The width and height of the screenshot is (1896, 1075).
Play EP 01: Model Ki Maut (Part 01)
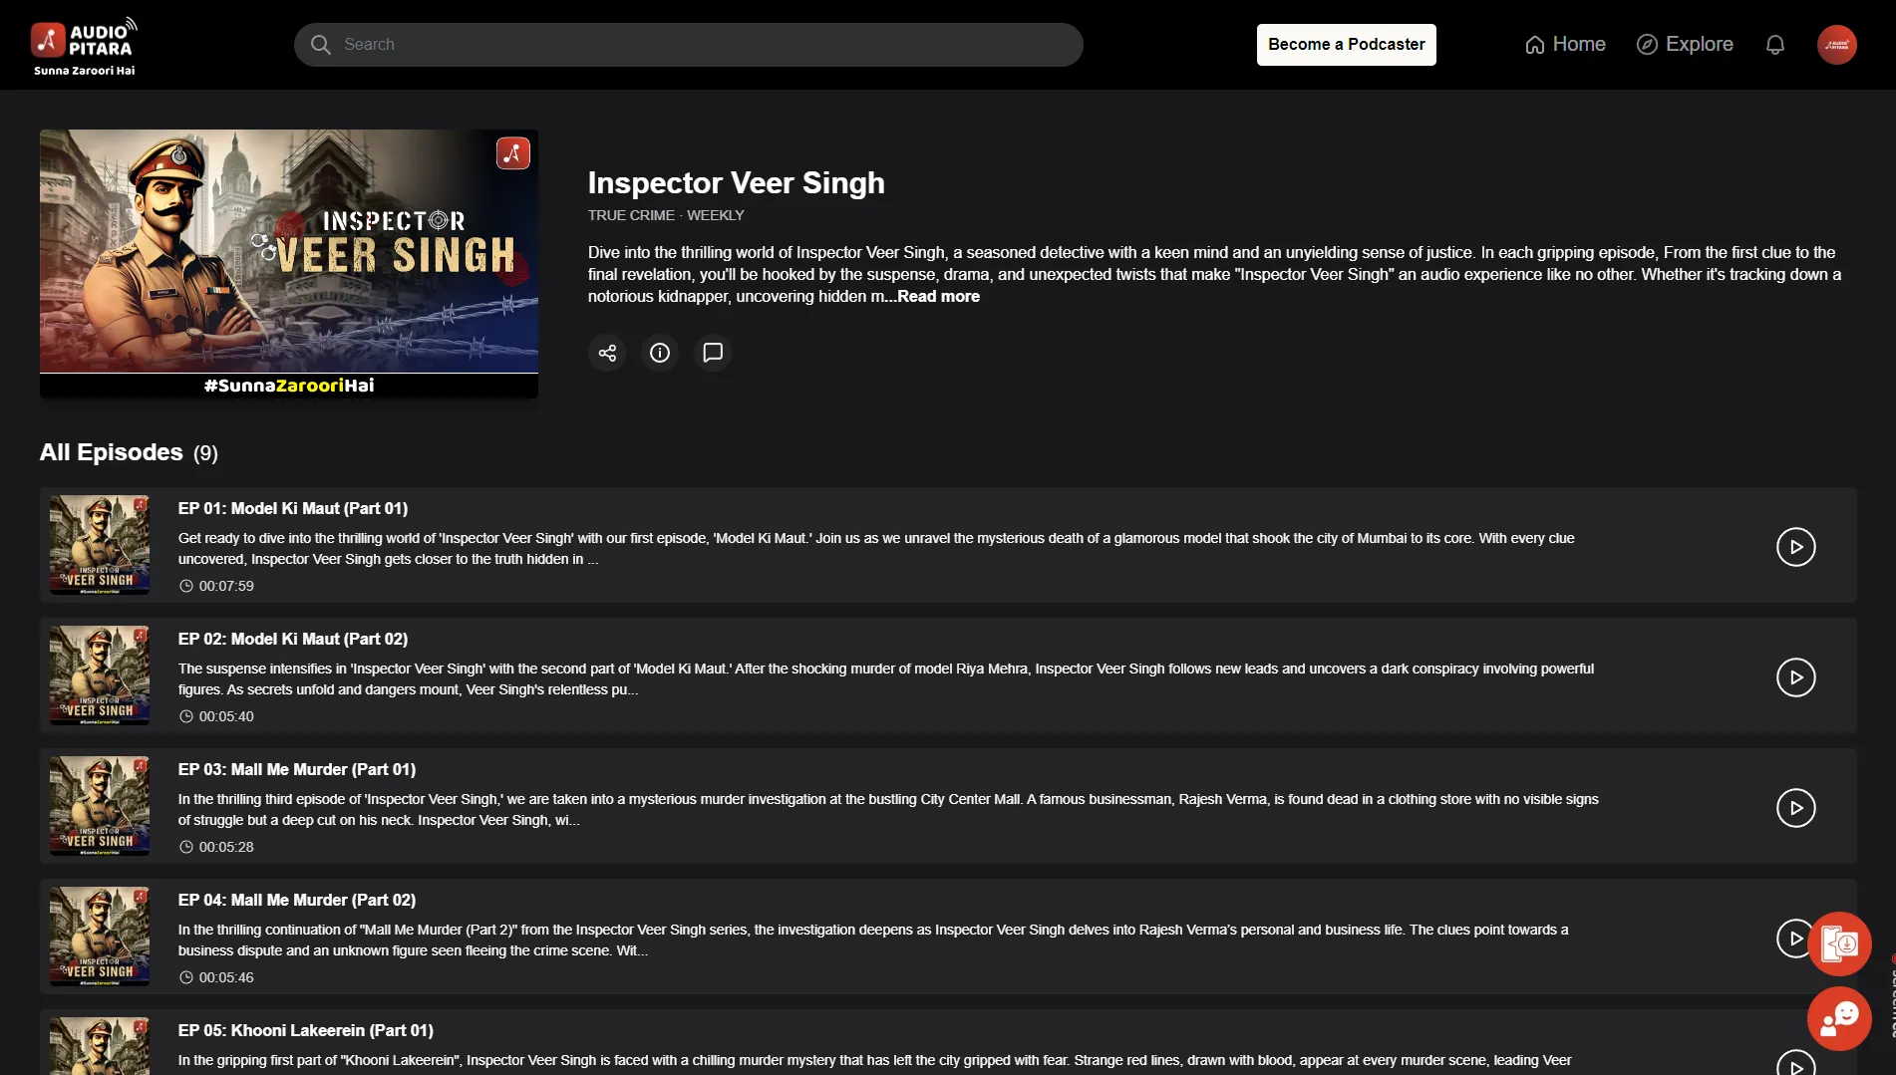1795,547
